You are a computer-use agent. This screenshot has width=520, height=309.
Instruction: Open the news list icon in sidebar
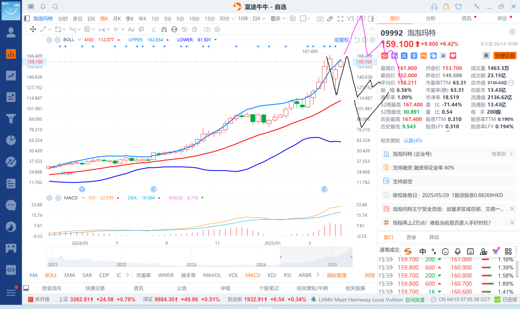click(11, 183)
